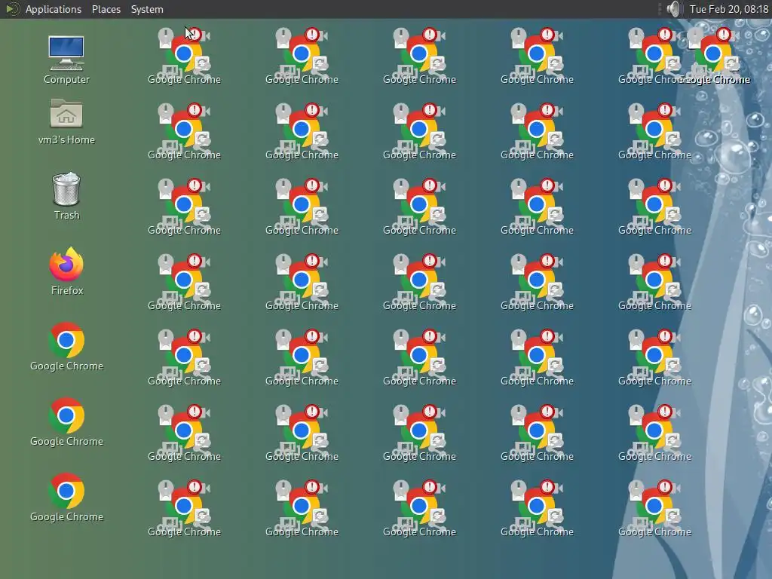This screenshot has width=772, height=579.
Task: Select the highlighted Google Chrome icon below the clock
Action: pos(713,54)
